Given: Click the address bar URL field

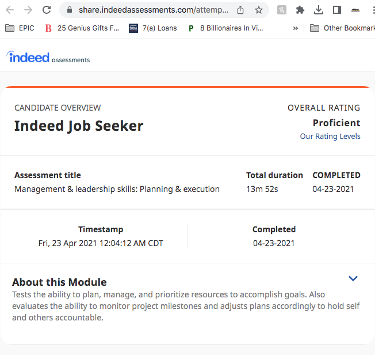Looking at the screenshot, I should [x=154, y=10].
